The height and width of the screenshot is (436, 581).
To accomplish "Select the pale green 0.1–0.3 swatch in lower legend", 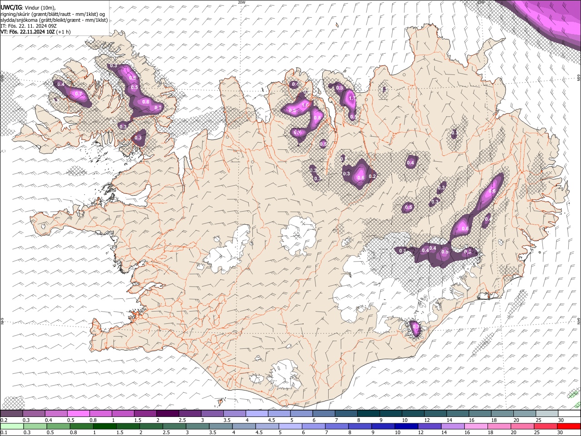I will coord(12,426).
